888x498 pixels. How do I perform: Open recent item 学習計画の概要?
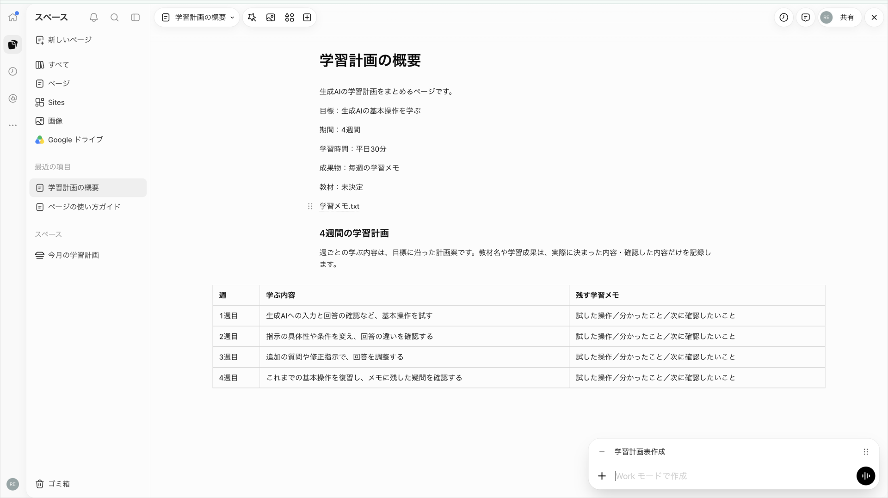click(88, 188)
